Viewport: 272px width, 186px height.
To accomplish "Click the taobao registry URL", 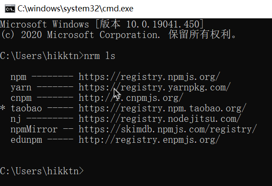I will coord(162,108).
